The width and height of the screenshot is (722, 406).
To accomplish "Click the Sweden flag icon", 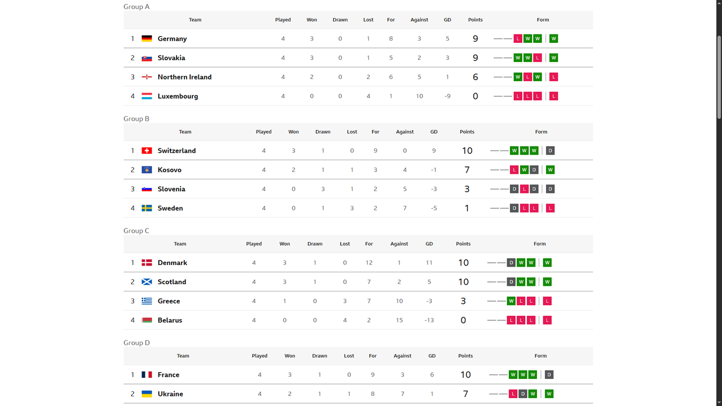I will pos(147,208).
